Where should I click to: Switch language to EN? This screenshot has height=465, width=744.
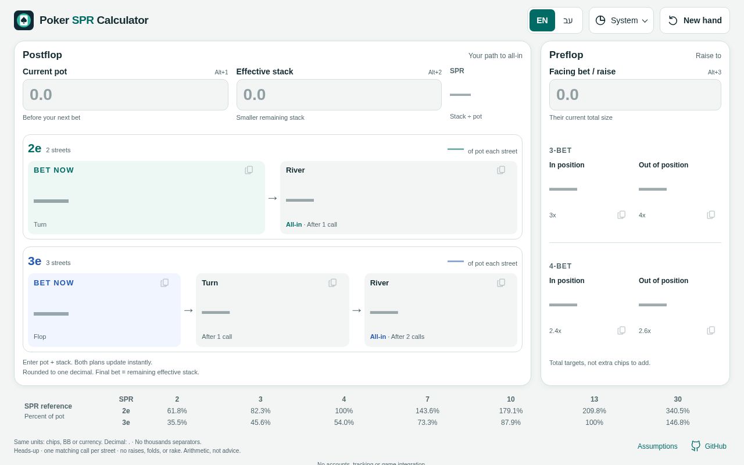tap(542, 20)
